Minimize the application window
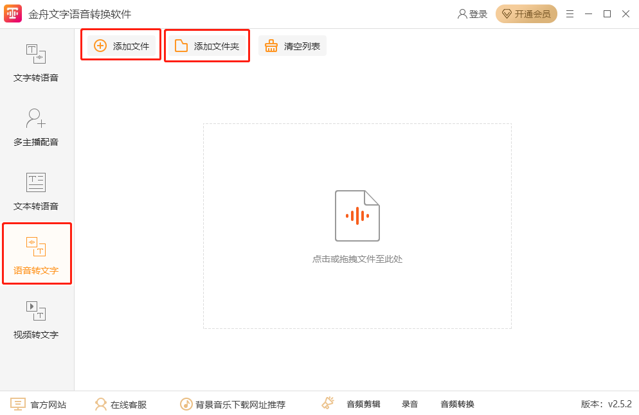Screen dimensions: 639x415 pos(588,14)
